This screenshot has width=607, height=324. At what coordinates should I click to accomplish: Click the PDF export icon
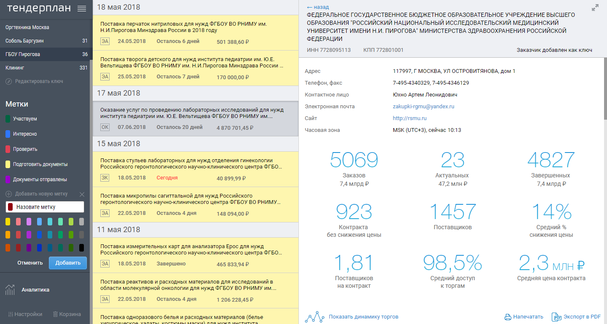(x=556, y=317)
